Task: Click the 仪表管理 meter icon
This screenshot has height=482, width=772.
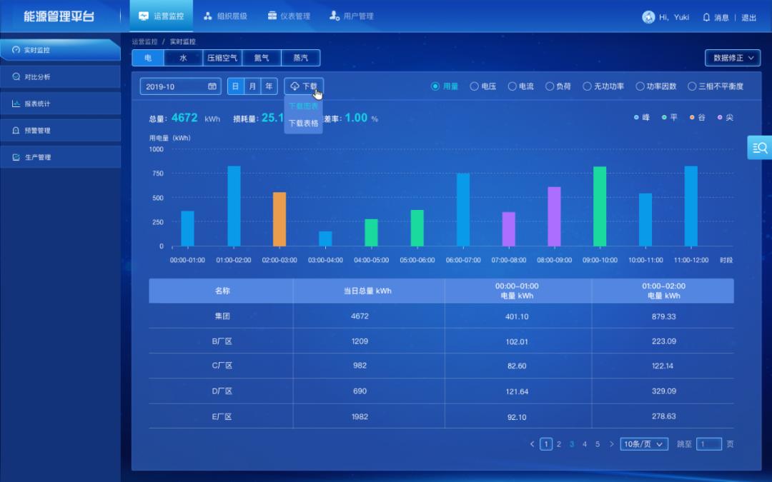Action: point(272,16)
